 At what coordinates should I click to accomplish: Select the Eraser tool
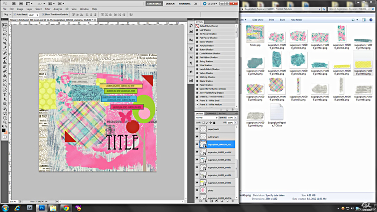tap(4, 72)
